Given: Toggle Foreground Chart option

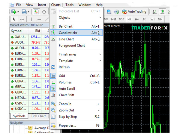Looking at the screenshot, I should (76, 46).
